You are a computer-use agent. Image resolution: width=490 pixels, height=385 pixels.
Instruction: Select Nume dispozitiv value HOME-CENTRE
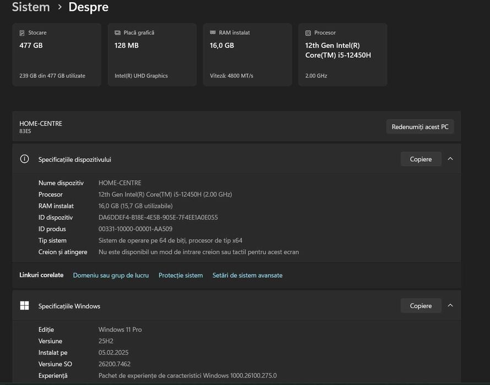tap(120, 183)
